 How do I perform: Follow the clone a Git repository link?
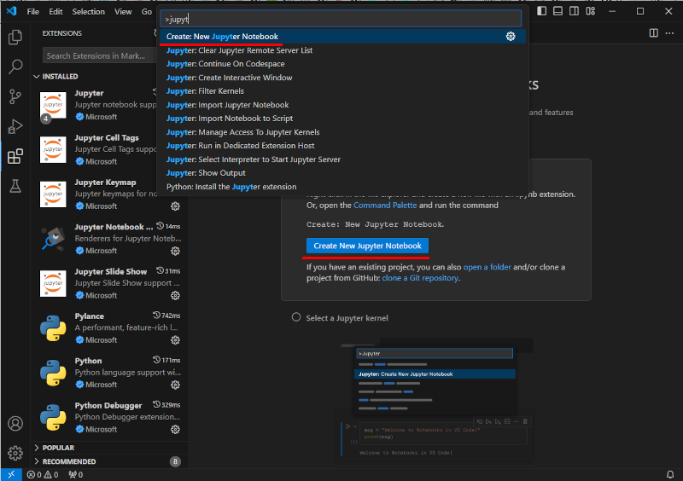point(420,278)
